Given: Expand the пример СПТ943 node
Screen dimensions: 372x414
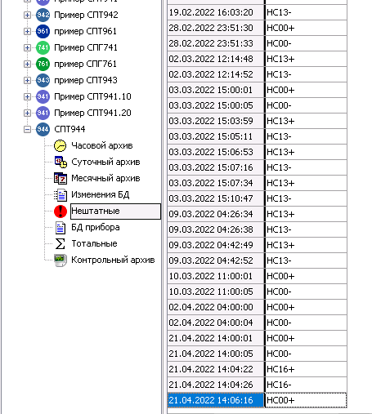Looking at the screenshot, I should [27, 80].
